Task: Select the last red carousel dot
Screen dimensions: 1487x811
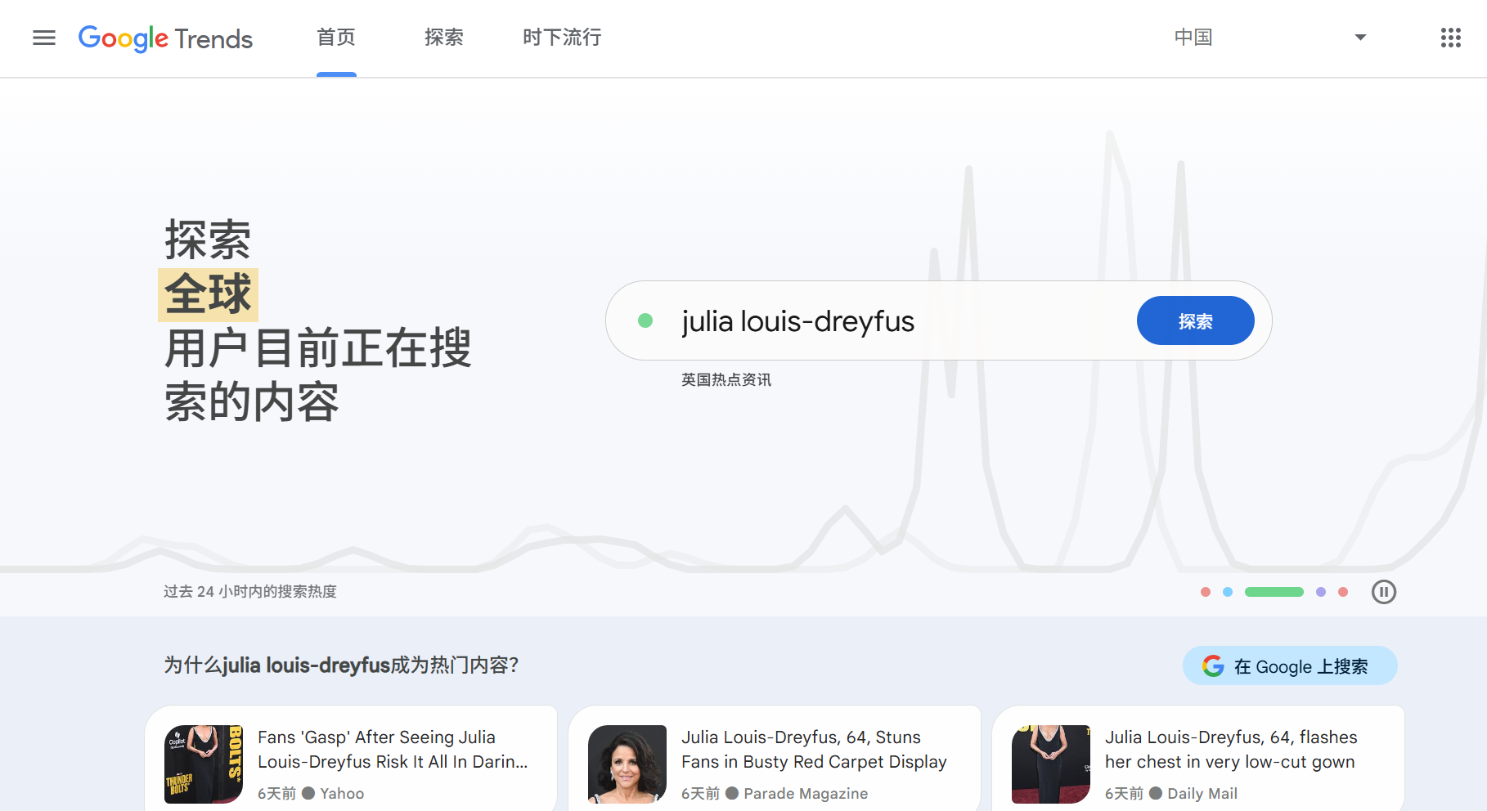Action: [1343, 592]
